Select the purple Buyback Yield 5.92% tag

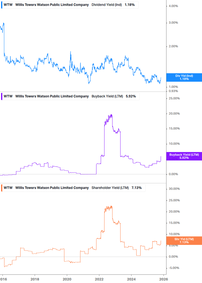click(184, 156)
